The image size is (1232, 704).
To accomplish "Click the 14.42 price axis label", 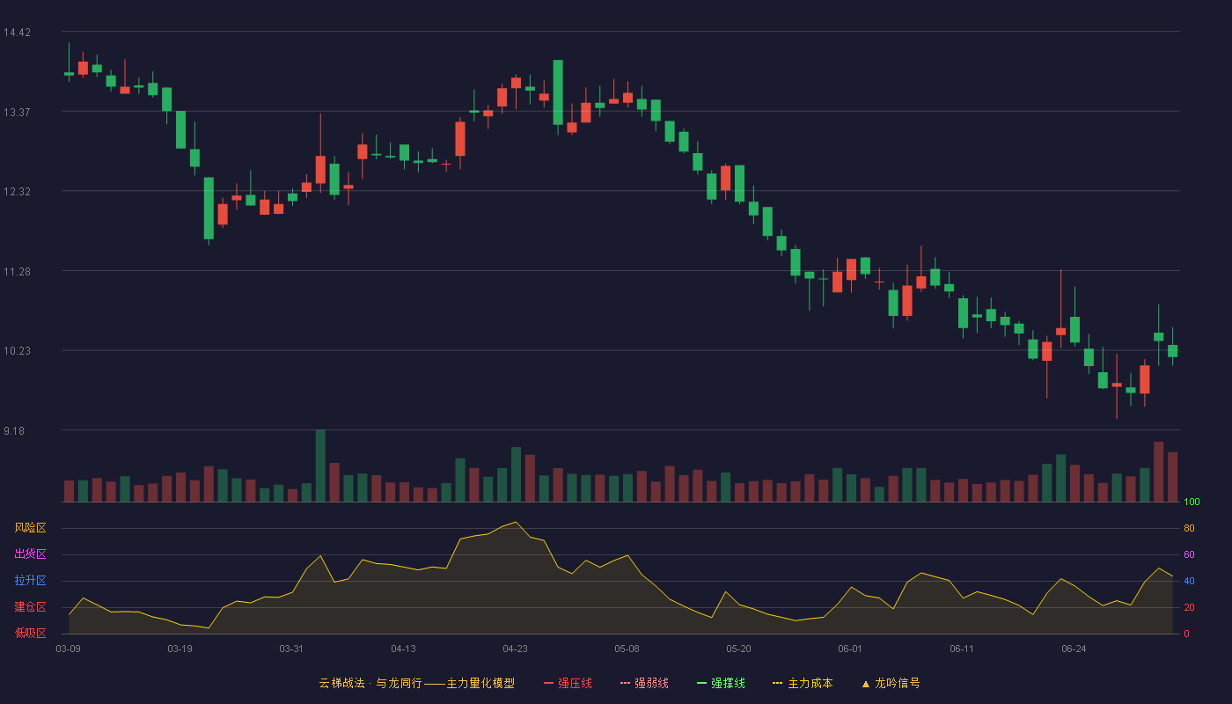I will (x=17, y=33).
